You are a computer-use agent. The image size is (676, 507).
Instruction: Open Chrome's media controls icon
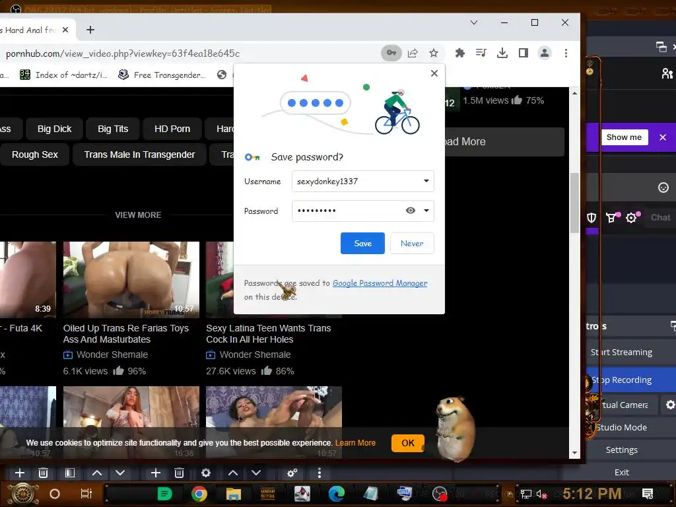pos(481,53)
